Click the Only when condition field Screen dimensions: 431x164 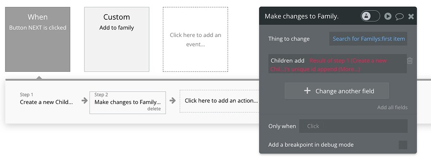click(x=353, y=126)
